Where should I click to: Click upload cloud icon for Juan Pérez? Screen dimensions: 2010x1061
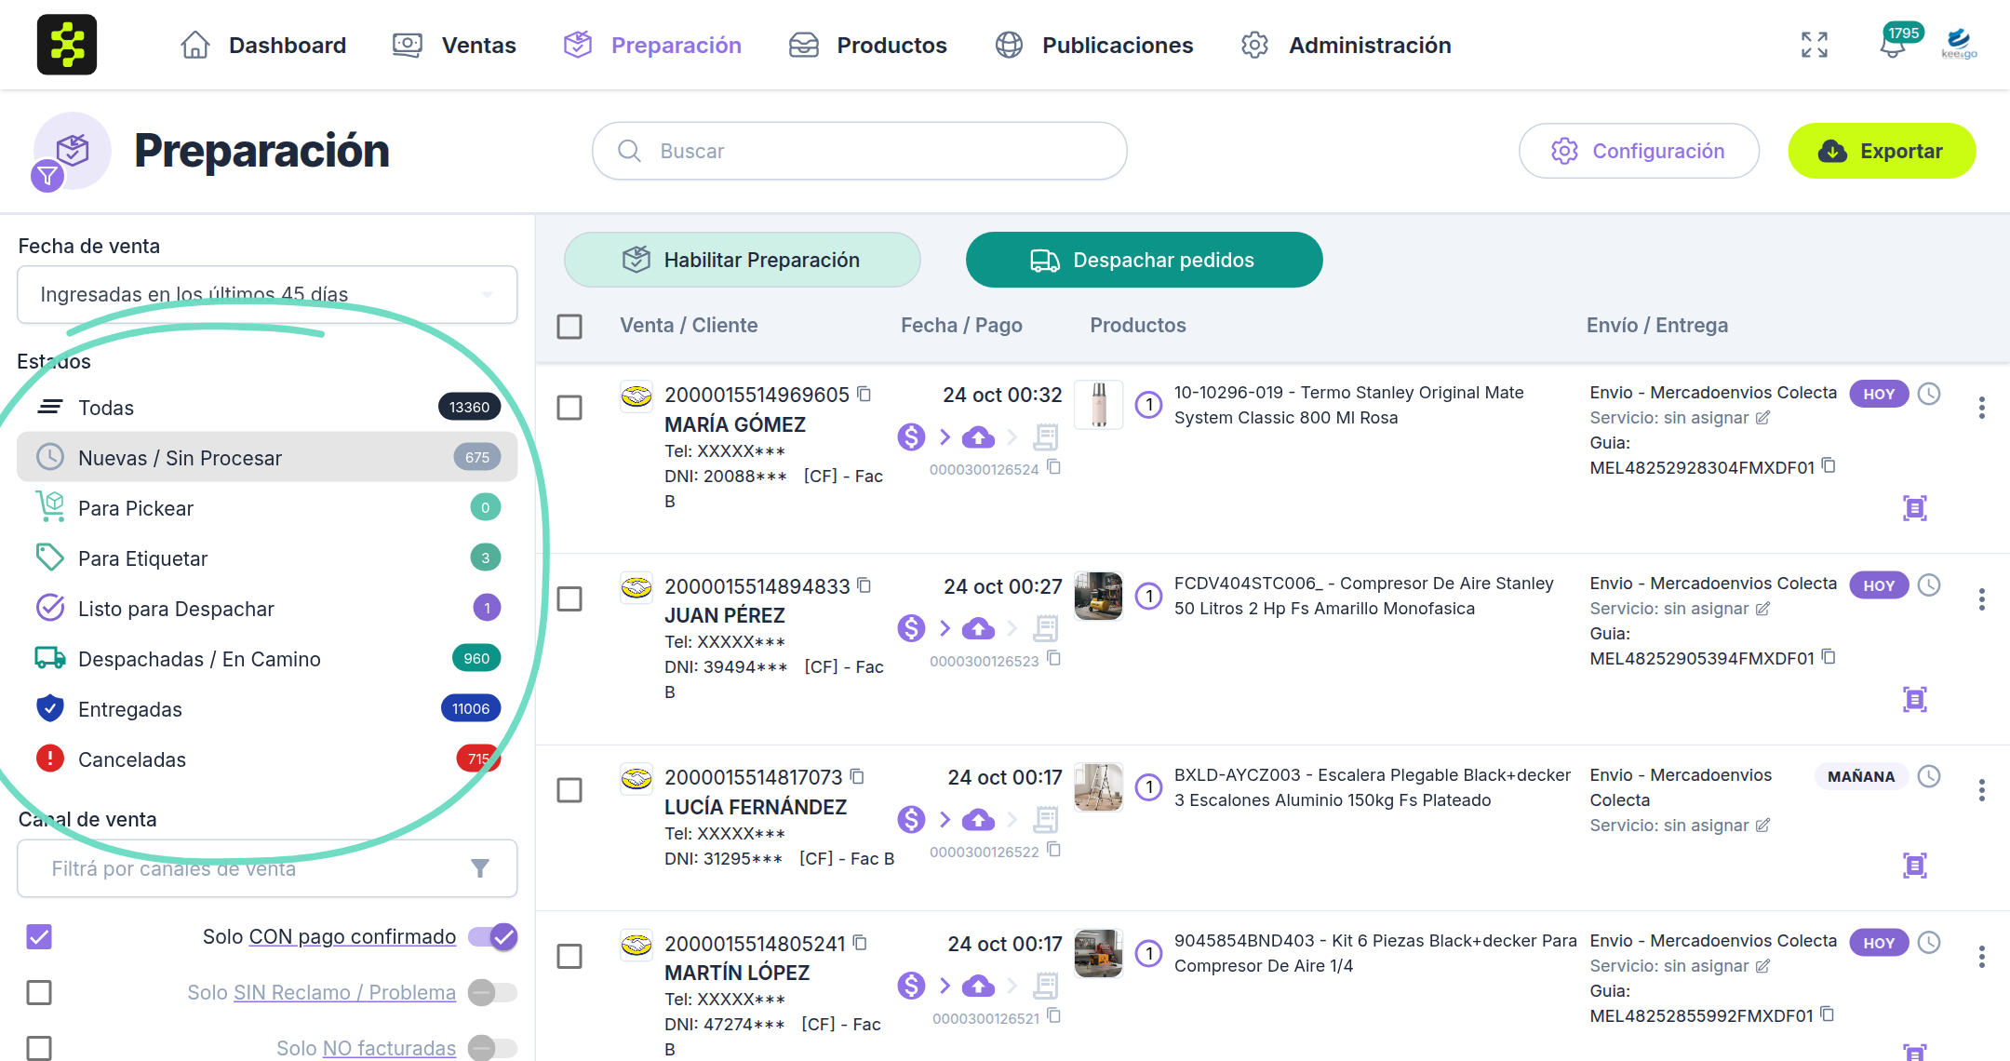point(978,629)
